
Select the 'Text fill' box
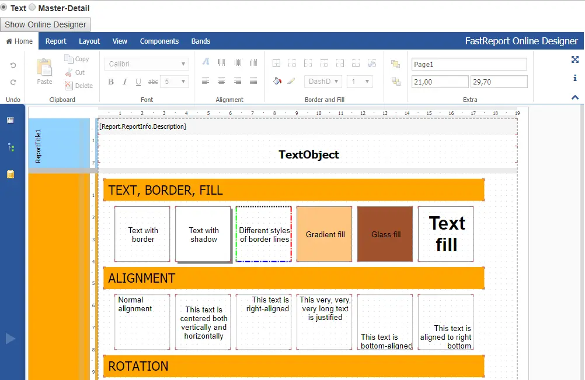click(x=445, y=234)
